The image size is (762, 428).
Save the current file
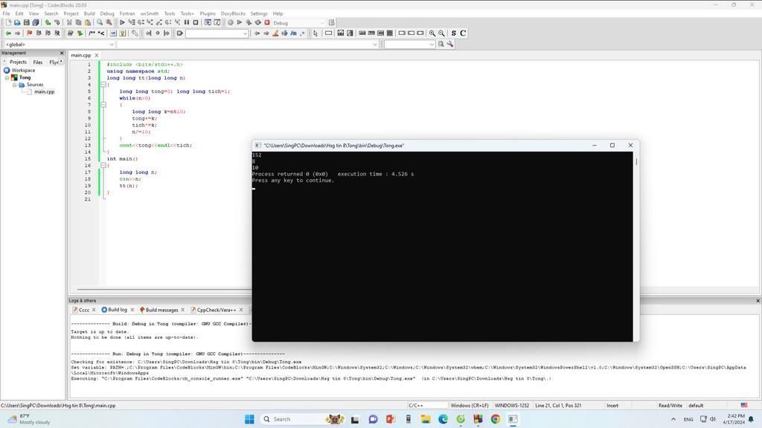[26, 22]
